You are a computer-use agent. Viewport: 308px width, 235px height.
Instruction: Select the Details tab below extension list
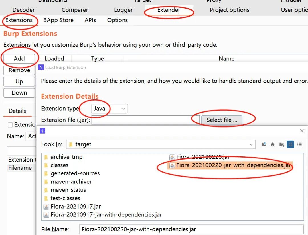point(17,111)
